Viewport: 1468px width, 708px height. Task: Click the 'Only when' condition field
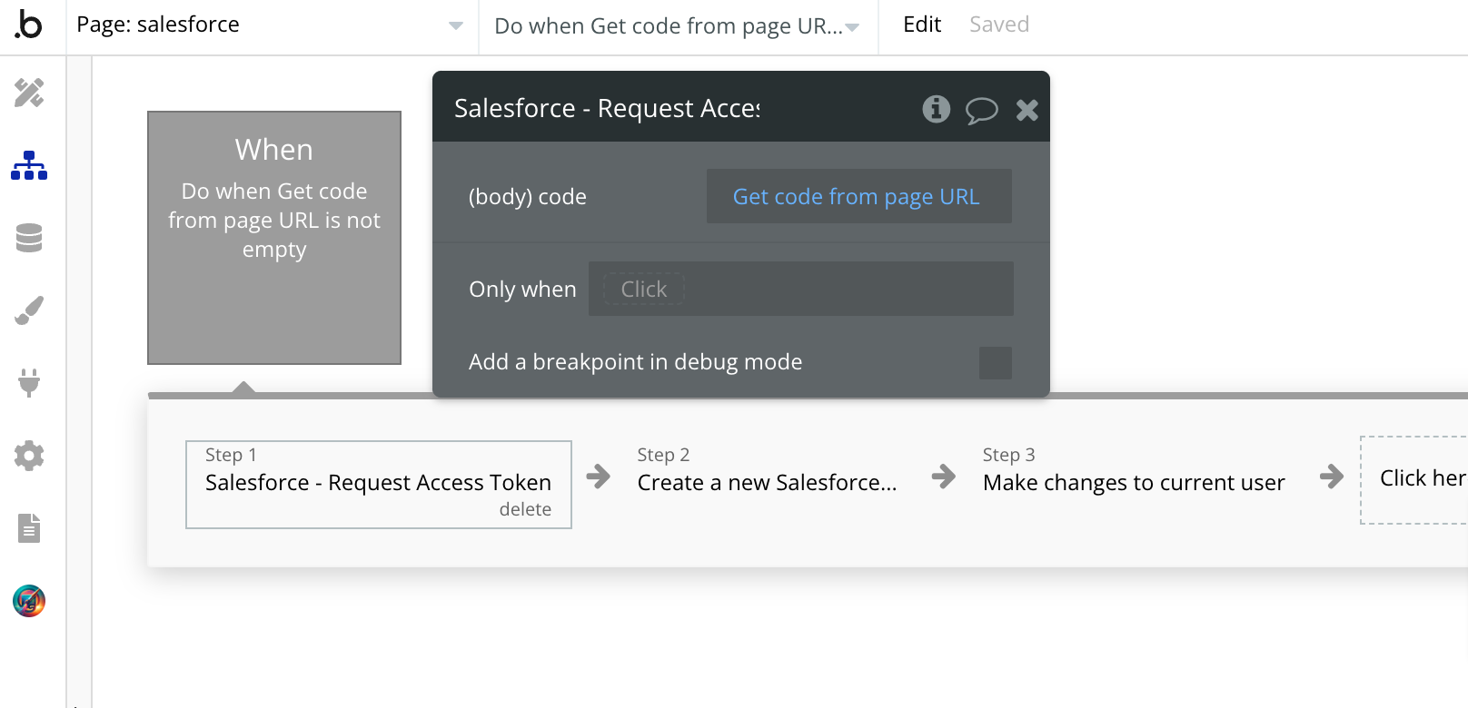[x=801, y=289]
